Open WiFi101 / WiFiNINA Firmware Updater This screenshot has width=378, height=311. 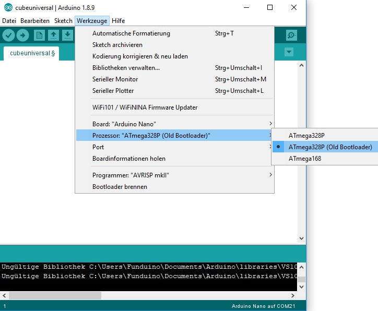[174, 107]
